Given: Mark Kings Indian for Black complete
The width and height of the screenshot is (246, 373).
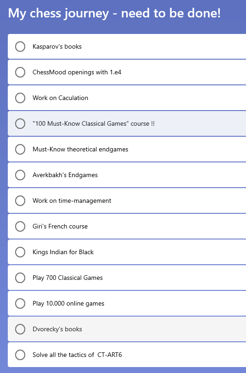Looking at the screenshot, I should pos(20,252).
